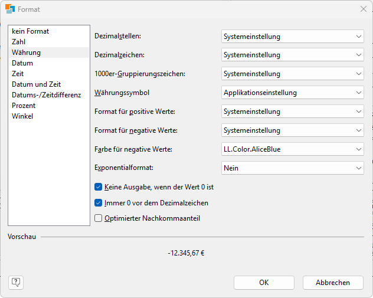Click the OK button
Viewport: 373px width, 298px height.
point(264,283)
